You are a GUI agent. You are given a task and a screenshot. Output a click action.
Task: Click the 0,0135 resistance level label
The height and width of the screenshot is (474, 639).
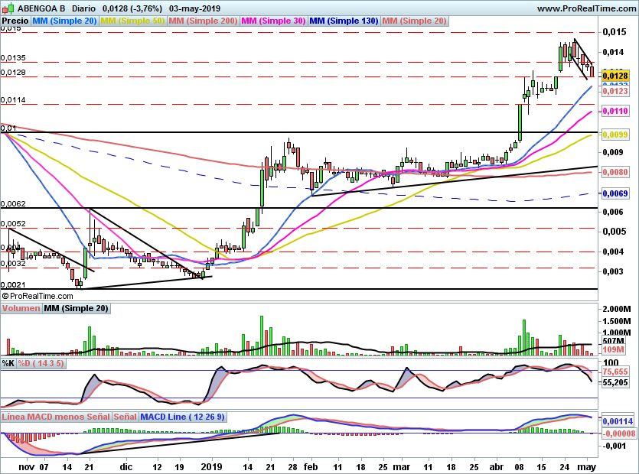(x=13, y=58)
